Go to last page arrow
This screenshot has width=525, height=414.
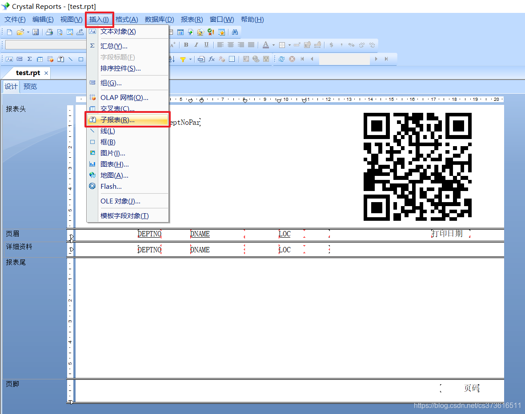click(386, 59)
